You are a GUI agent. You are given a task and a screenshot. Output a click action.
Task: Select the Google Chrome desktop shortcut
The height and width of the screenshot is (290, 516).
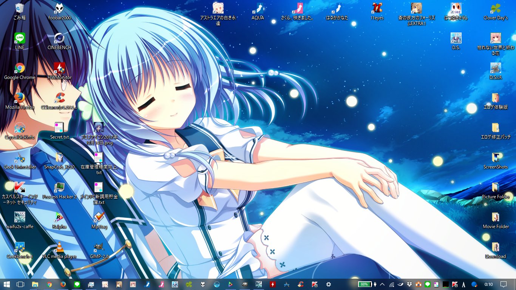coord(19,71)
